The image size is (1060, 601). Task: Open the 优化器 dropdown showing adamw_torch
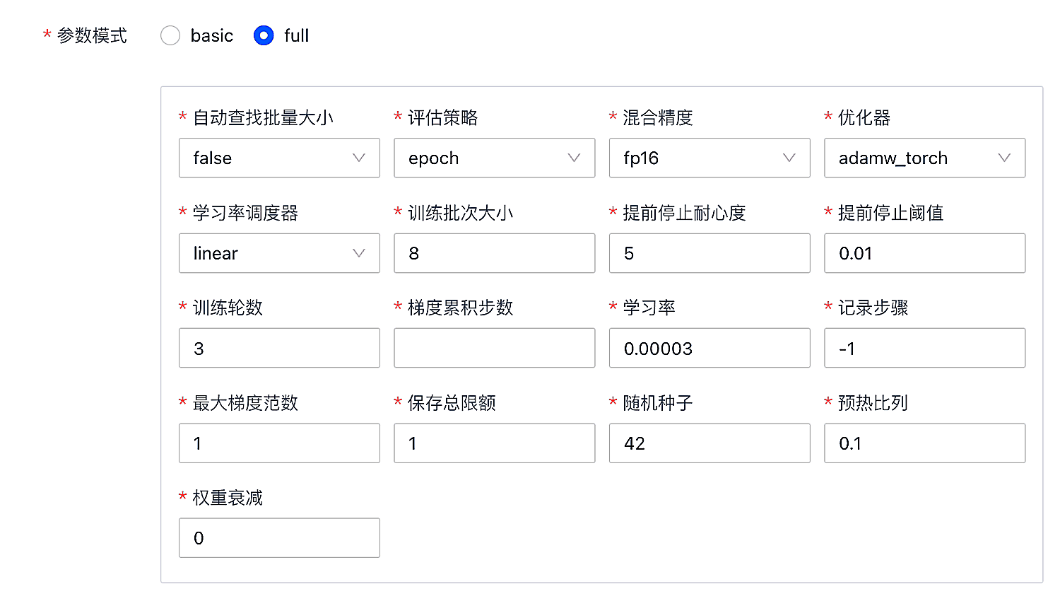pyautogui.click(x=925, y=158)
